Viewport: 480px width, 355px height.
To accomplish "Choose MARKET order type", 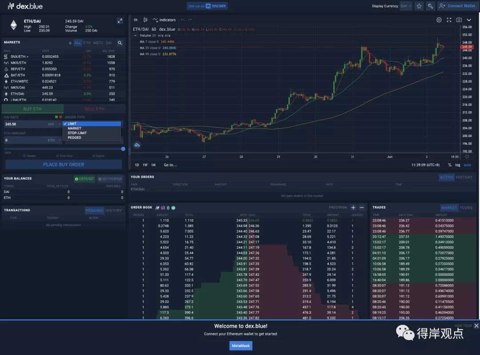I will click(x=92, y=128).
